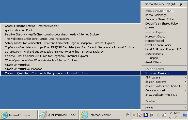Open the Action Center flag tray icon
Screen dimensions: 188x120
click(x=139, y=115)
